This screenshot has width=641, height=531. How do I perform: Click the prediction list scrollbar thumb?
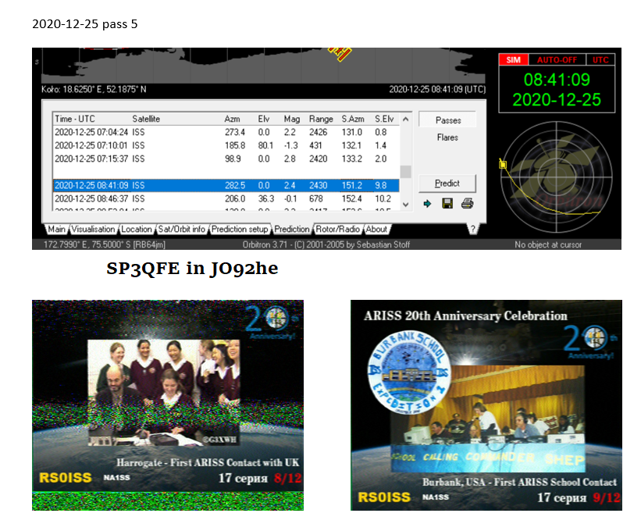click(x=405, y=172)
